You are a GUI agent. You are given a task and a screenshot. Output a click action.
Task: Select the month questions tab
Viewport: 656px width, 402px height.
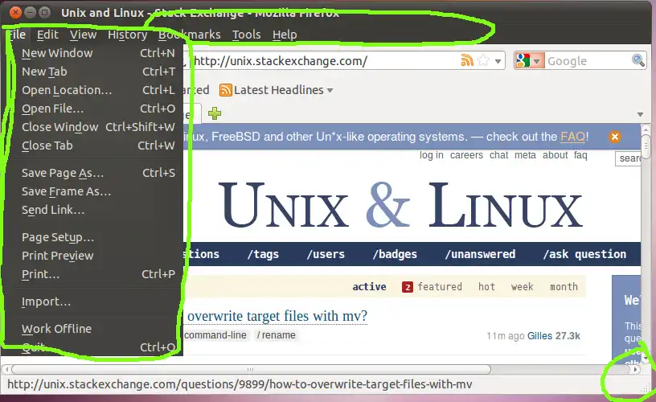click(x=564, y=286)
